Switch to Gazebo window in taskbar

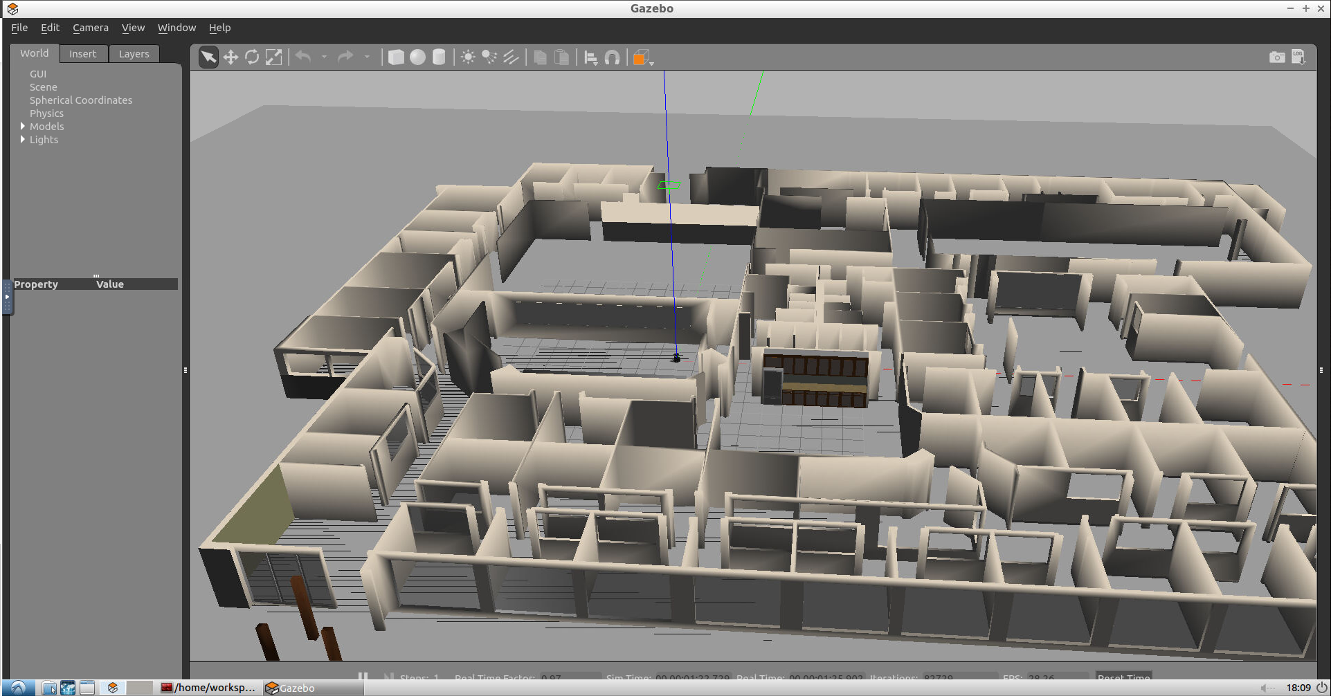coord(313,688)
